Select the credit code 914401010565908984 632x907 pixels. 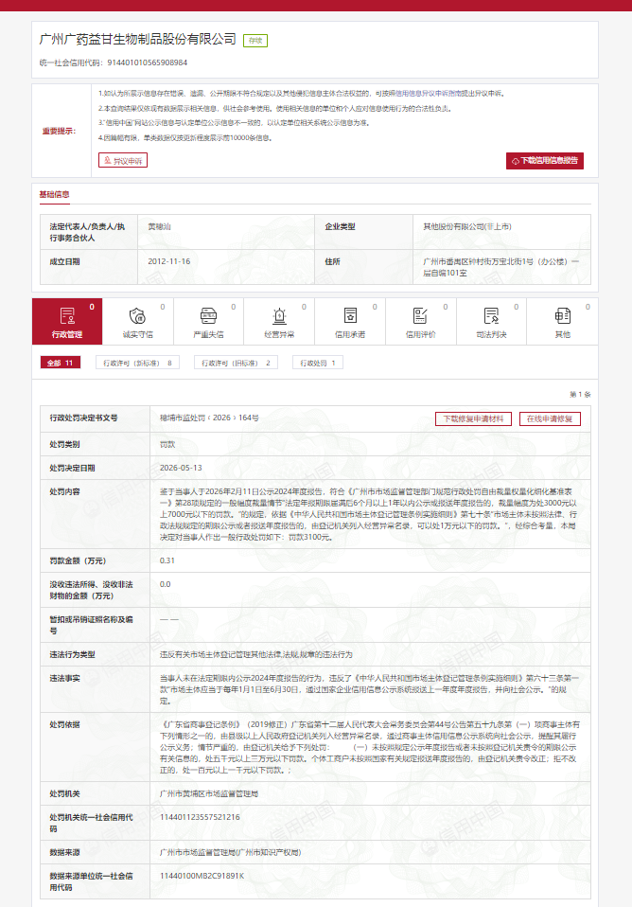(x=148, y=62)
